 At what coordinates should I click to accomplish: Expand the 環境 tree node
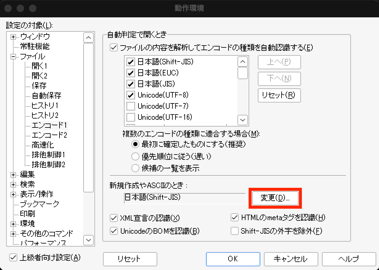click(13, 224)
